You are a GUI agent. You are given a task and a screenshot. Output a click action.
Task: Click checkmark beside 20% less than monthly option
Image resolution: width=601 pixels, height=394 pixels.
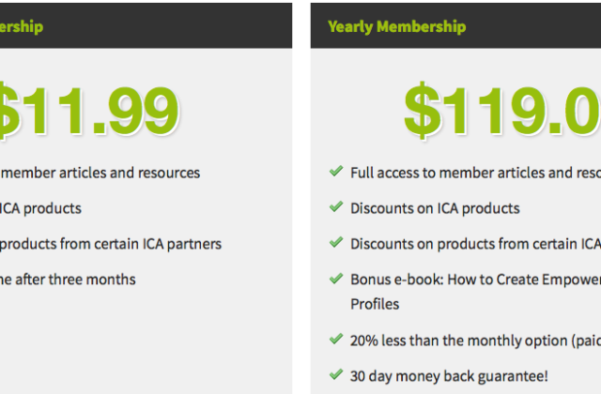click(336, 339)
